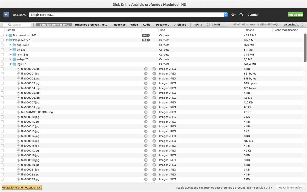This screenshot has height=192, width=307.
Task: Open the scan history clock icon
Action: tap(241, 15)
